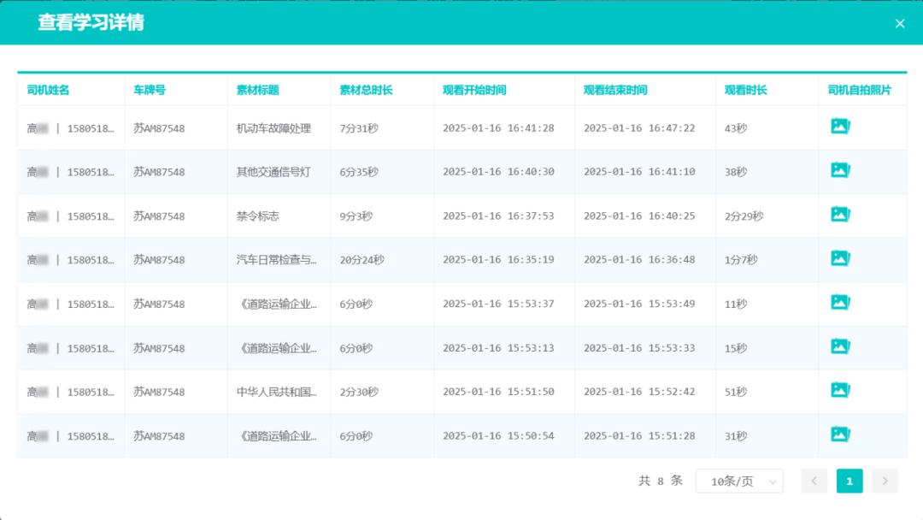Click watch duration 2分29秒
The width and height of the screenshot is (923, 520).
click(744, 216)
